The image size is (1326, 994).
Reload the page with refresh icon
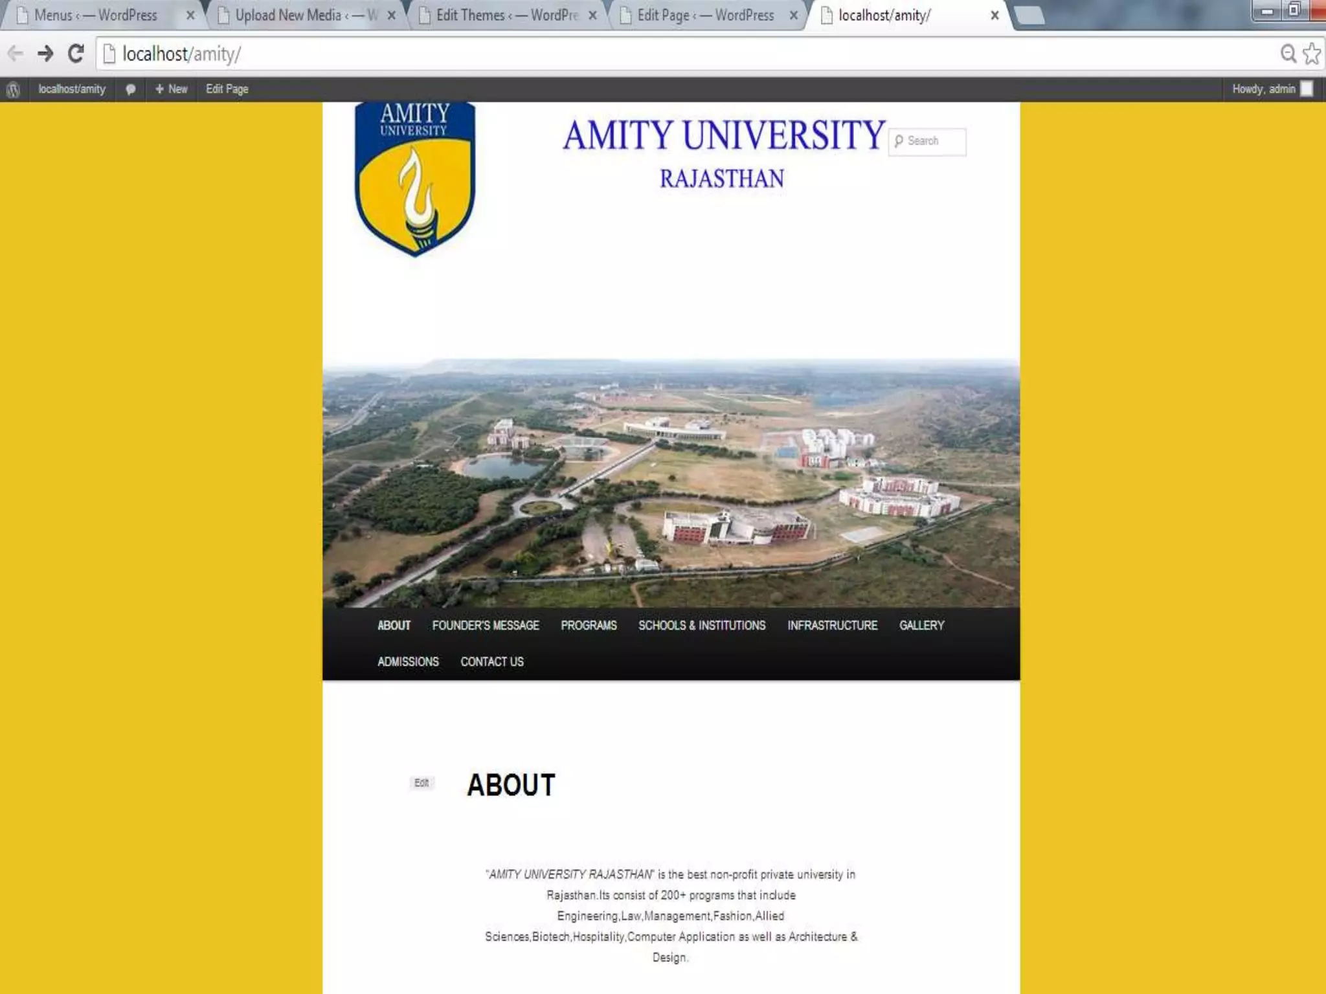(x=76, y=54)
